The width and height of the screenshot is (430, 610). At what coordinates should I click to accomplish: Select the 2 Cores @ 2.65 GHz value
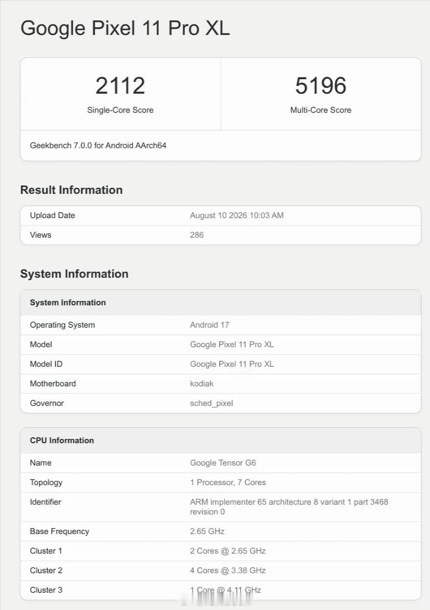[x=228, y=551]
